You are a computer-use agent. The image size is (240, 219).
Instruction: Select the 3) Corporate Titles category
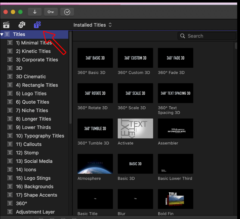(x=34, y=60)
